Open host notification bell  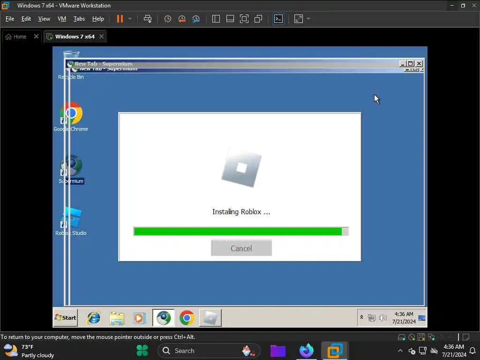[472, 351]
